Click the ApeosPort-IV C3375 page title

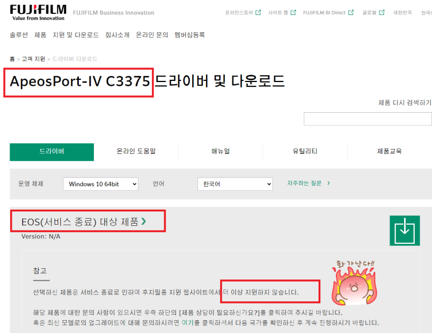[x=79, y=81]
